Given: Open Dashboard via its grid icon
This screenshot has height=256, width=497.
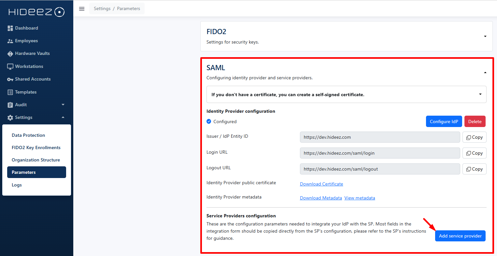Looking at the screenshot, I should pyautogui.click(x=10, y=28).
